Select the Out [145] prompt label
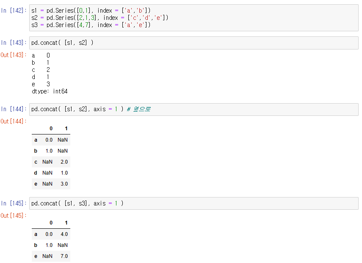 14,216
